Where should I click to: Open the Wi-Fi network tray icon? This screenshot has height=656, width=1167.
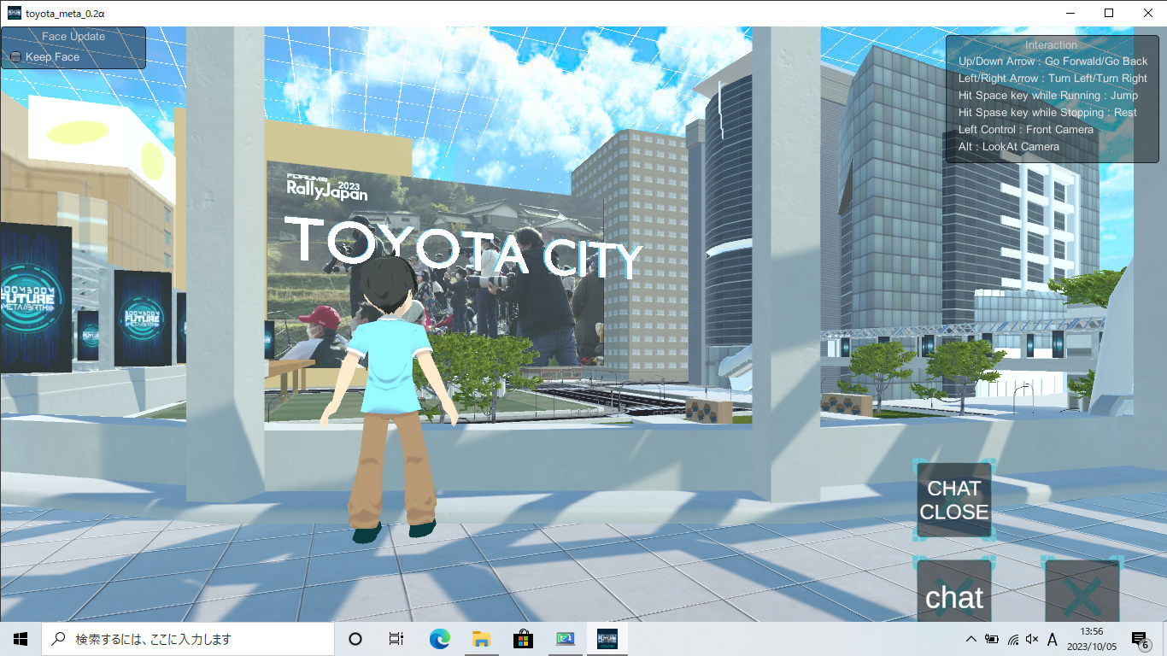tap(1012, 639)
